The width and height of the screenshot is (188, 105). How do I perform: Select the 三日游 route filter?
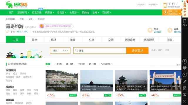coord(81,64)
